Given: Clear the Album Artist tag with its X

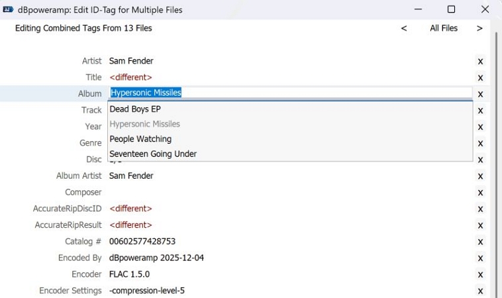Looking at the screenshot, I should coord(480,176).
